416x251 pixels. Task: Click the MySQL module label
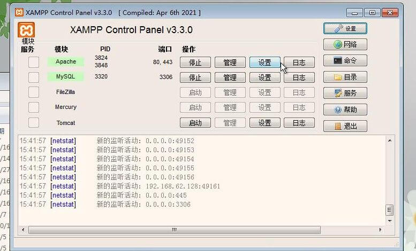[65, 77]
